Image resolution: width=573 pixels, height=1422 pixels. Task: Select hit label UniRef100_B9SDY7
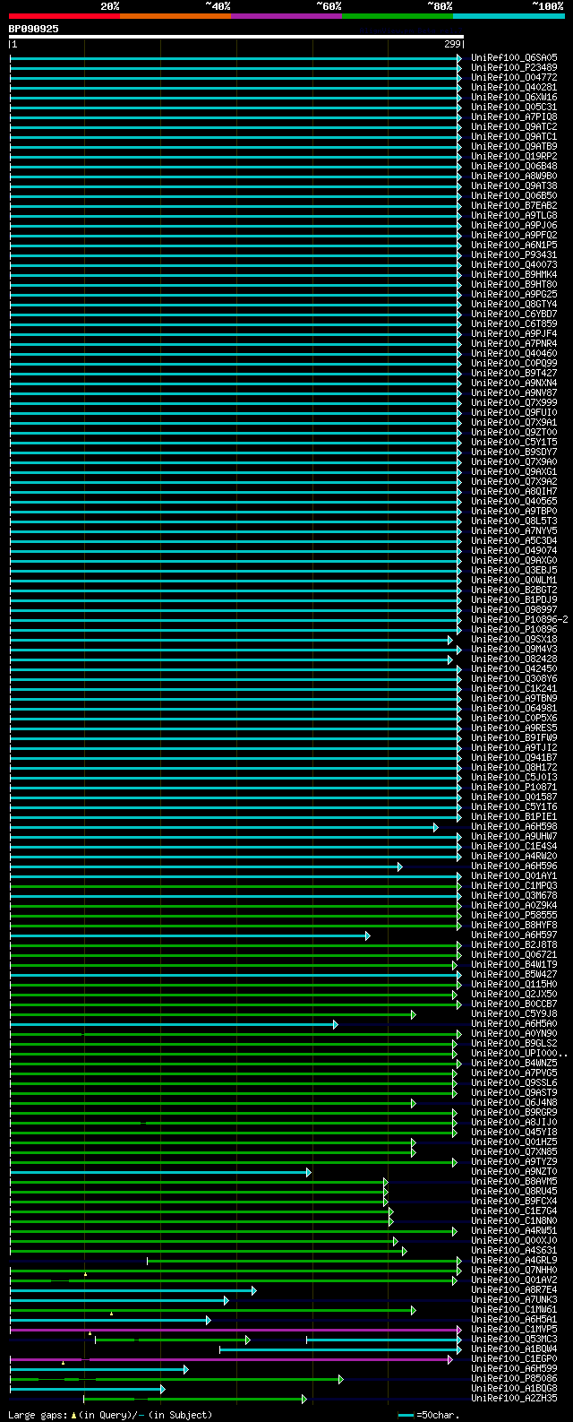click(x=514, y=452)
